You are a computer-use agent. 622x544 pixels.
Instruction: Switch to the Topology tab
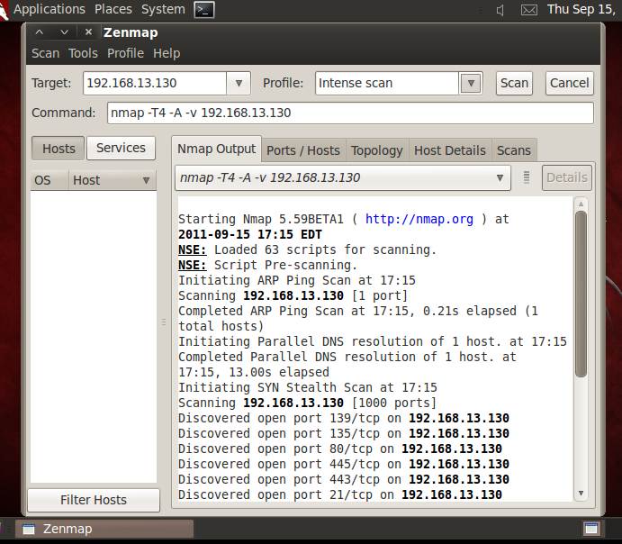(377, 150)
